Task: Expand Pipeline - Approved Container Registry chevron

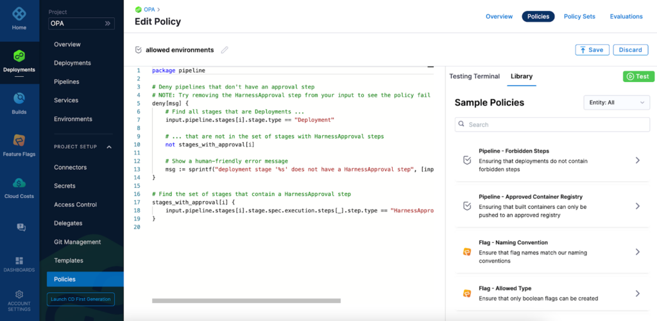Action: [637, 206]
